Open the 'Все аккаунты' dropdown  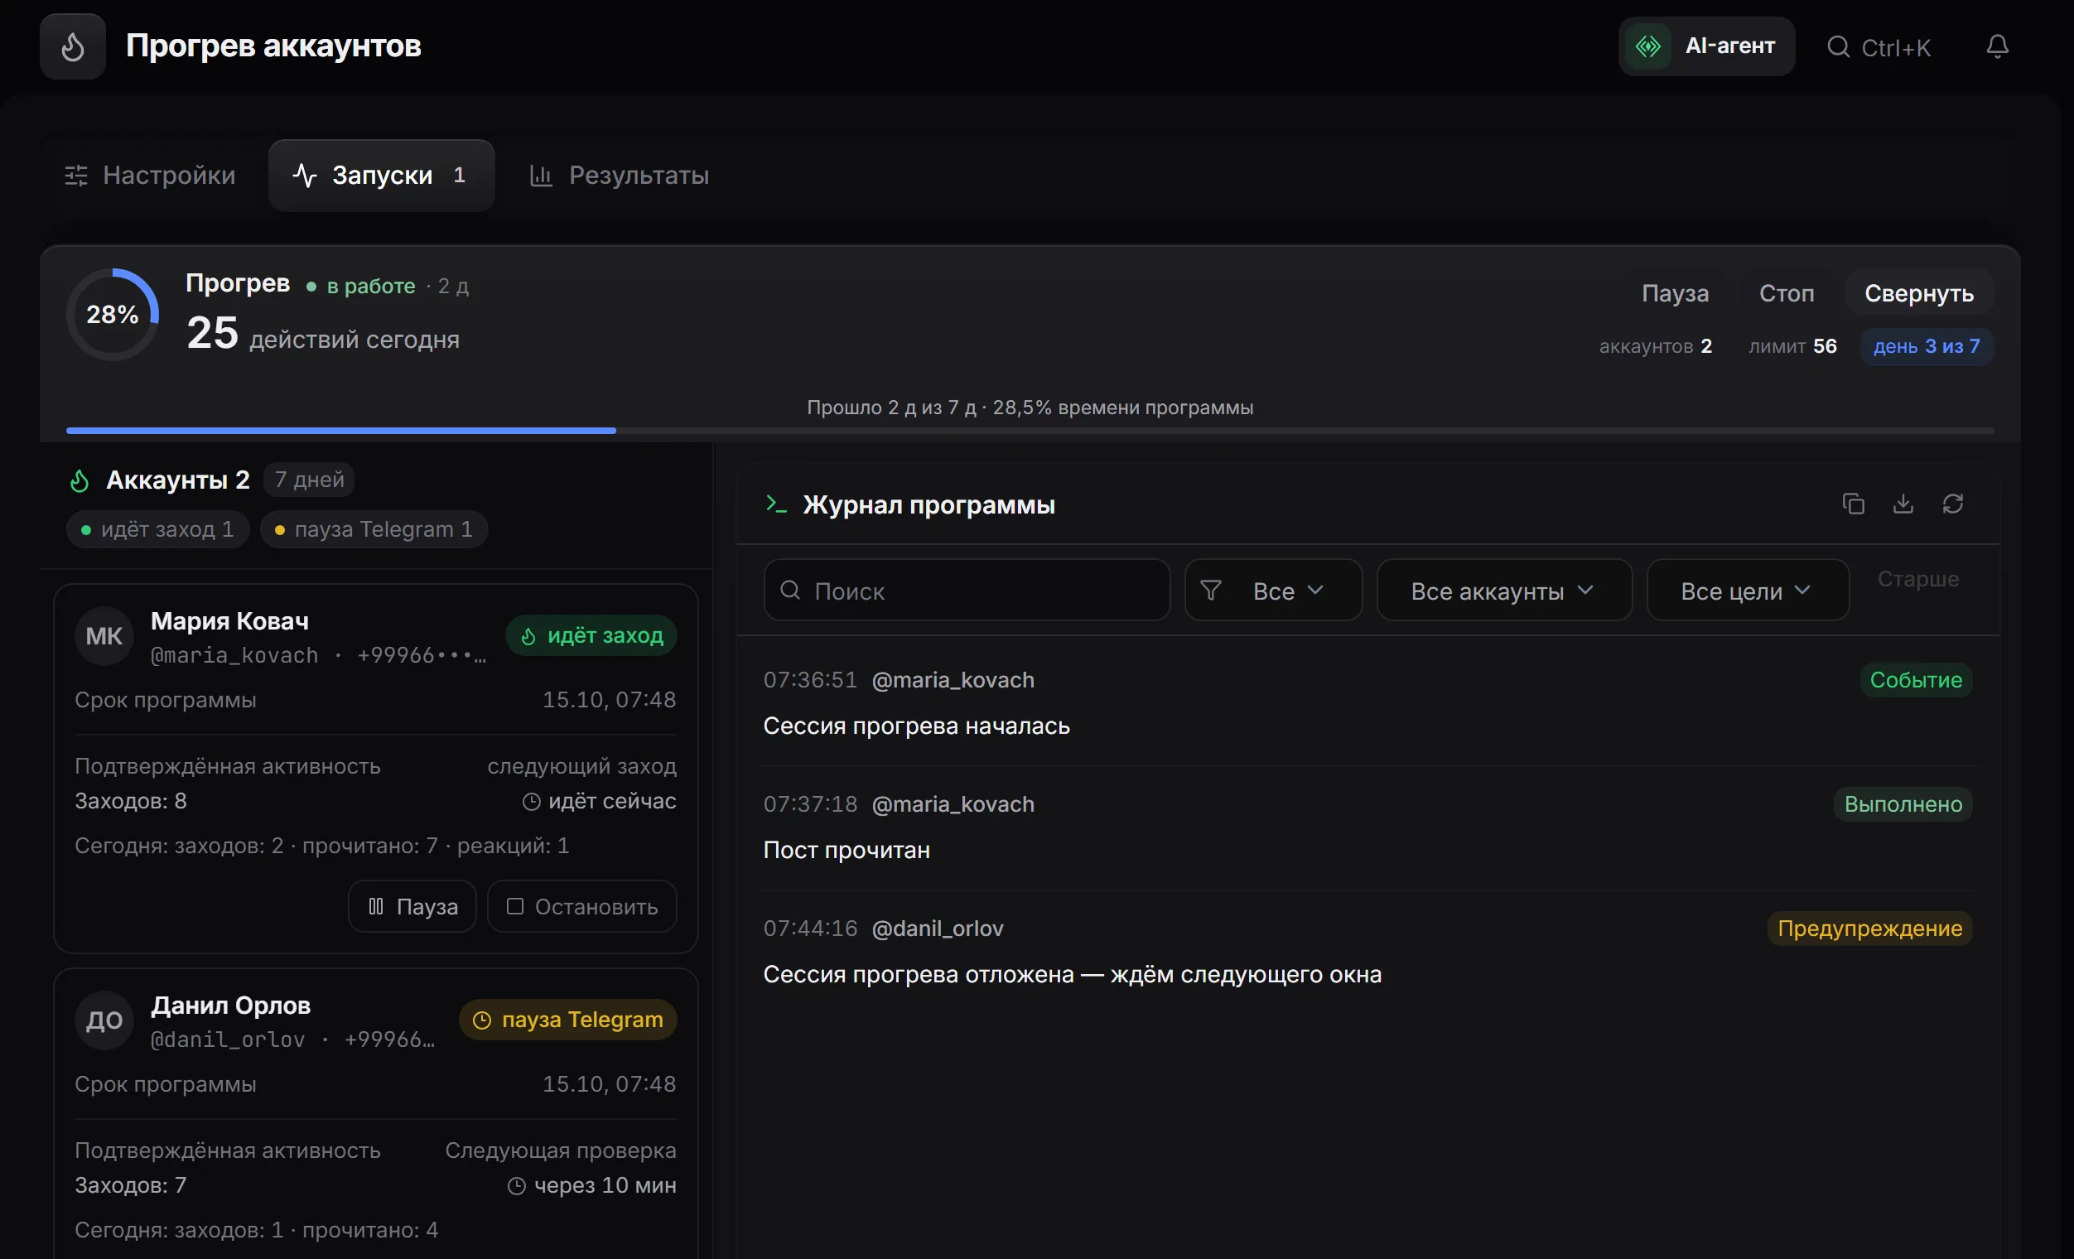(1503, 591)
